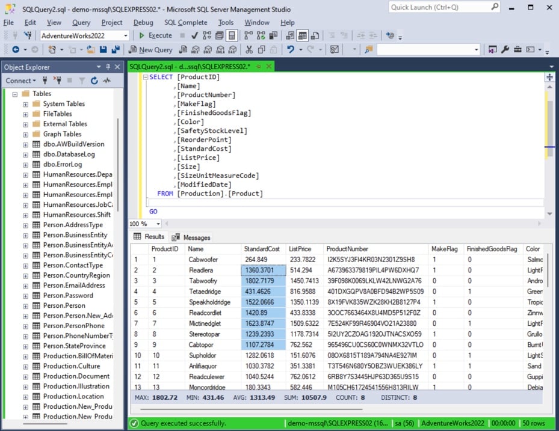Collapse the SELECT statement outline block
The height and width of the screenshot is (431, 559).
[145, 77]
